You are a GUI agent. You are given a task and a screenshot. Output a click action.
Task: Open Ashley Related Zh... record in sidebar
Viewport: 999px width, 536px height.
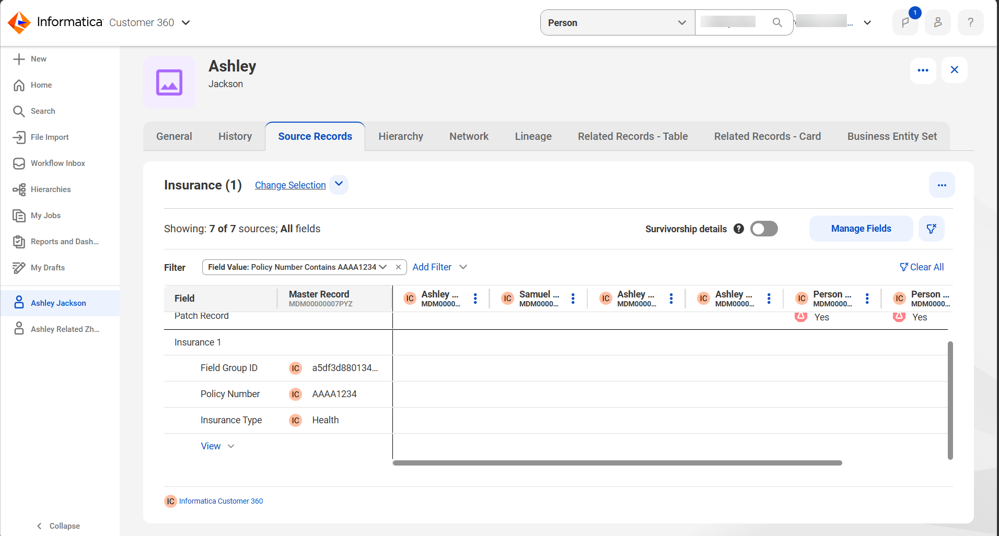60,329
